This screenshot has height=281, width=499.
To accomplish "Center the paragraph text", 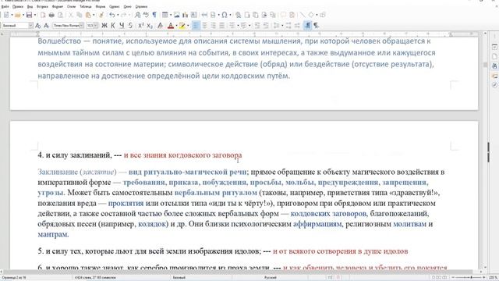I will coord(204,26).
